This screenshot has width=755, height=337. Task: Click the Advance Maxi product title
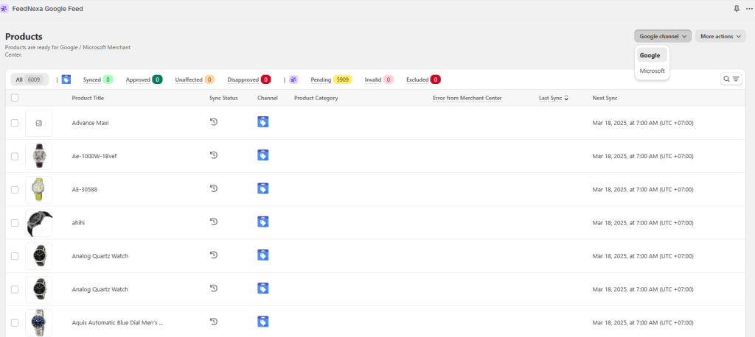(90, 123)
